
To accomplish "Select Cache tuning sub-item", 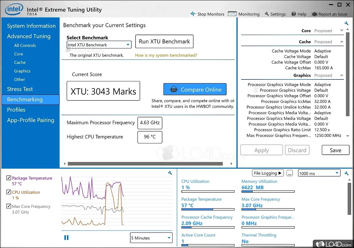I will (20, 63).
